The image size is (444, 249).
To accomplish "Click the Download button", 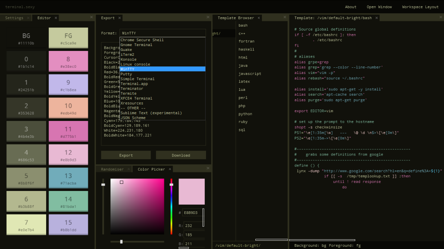I will tap(181, 155).
